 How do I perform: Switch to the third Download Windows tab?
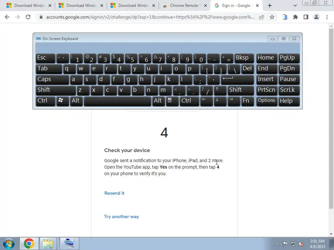(x=133, y=6)
